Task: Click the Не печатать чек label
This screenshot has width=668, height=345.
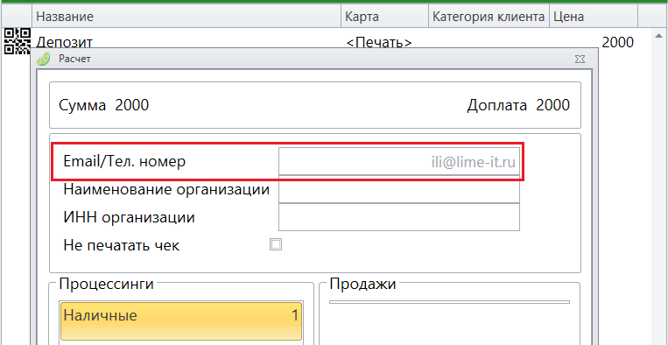Action: 122,245
